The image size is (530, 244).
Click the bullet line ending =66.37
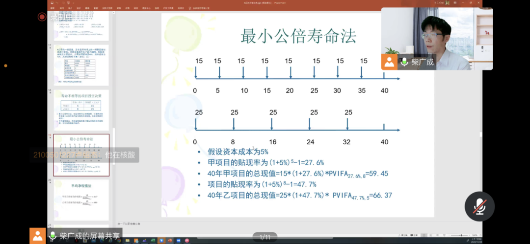click(300, 195)
